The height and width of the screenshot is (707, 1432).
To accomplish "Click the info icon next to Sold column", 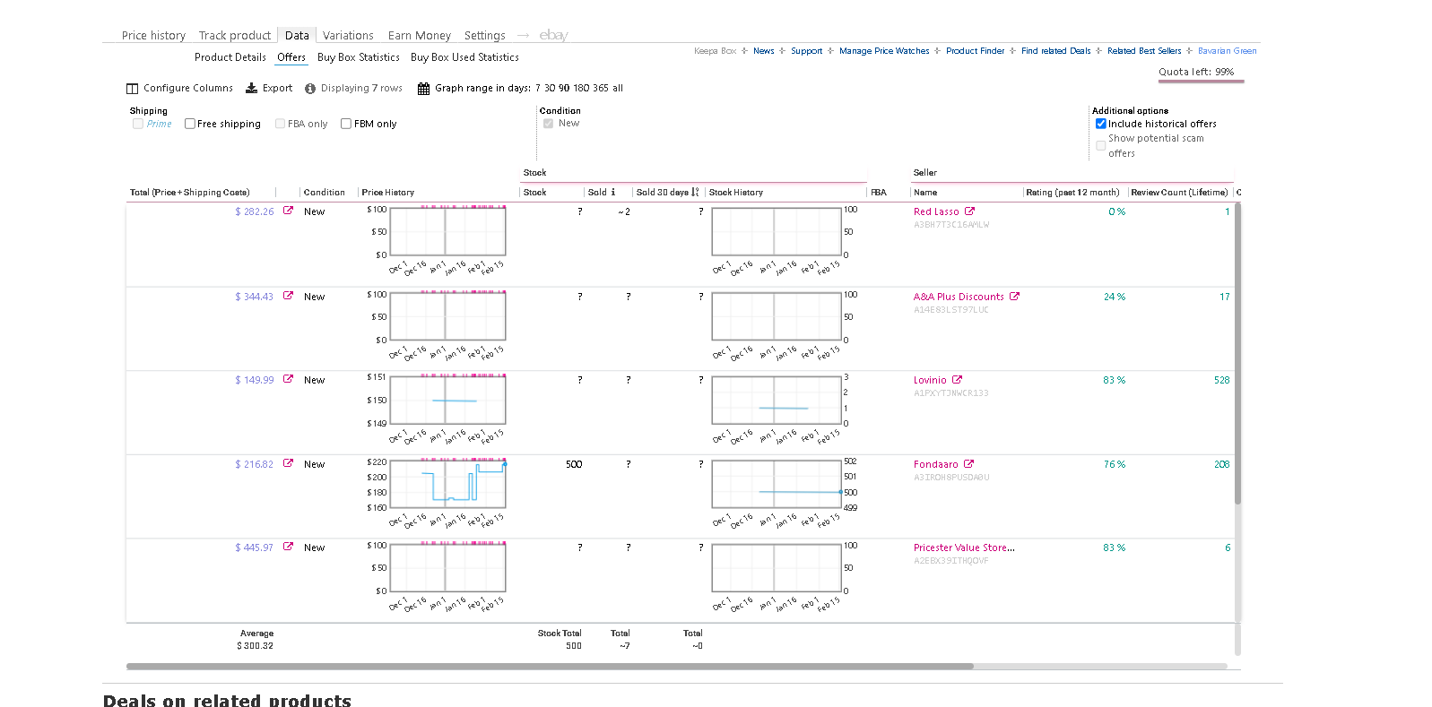I will [613, 193].
